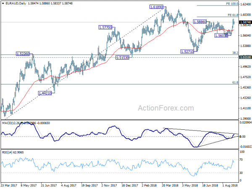Click the 1.57700 price label
The image size is (252, 189).
pyautogui.click(x=105, y=27)
